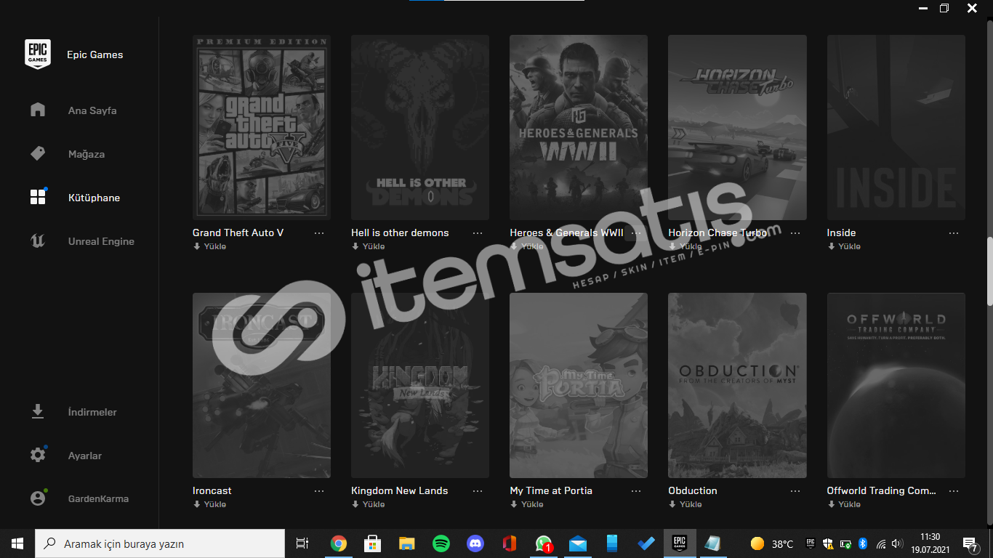The height and width of the screenshot is (558, 993).
Task: Select the Horizon Chase Turbo cover
Action: pos(737,127)
